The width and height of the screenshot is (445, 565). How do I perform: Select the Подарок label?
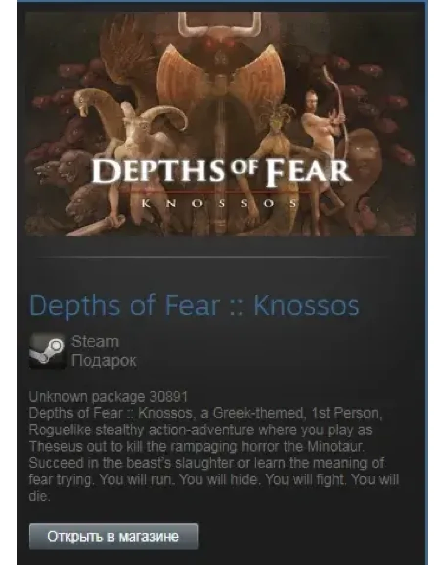point(104,361)
